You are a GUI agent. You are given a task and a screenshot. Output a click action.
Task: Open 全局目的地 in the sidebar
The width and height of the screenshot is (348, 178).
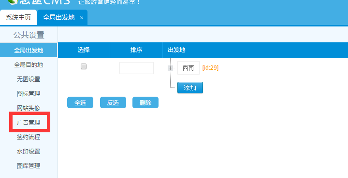[29, 65]
